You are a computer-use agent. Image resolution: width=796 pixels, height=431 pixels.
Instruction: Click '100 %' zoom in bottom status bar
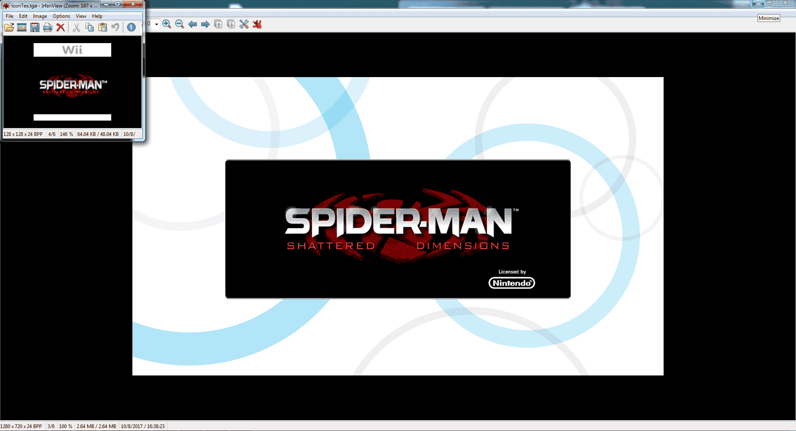(66, 426)
